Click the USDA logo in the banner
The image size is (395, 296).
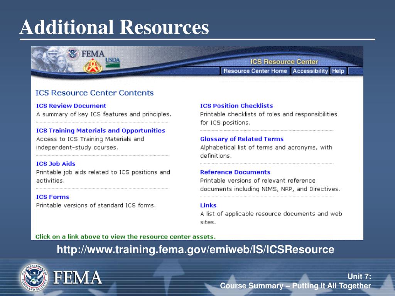coord(112,62)
